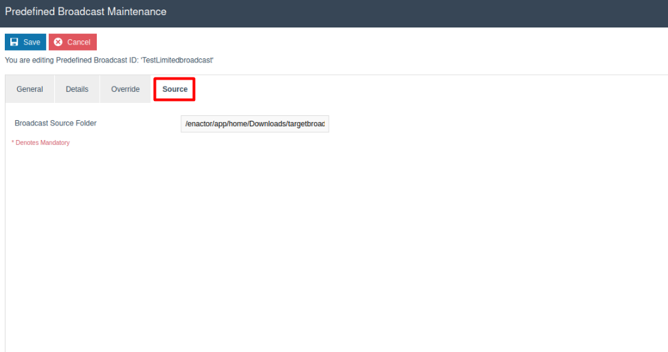Click the Broadcast Source Folder label
Image resolution: width=668 pixels, height=352 pixels.
pos(56,124)
